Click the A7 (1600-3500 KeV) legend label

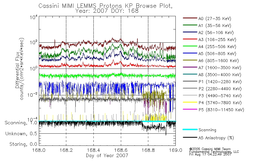pyautogui.click(x=220, y=68)
